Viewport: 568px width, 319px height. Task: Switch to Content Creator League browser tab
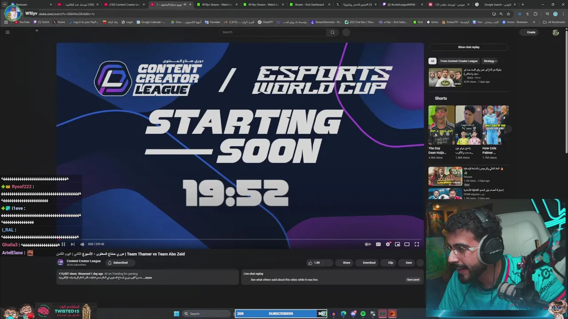[x=124, y=4]
